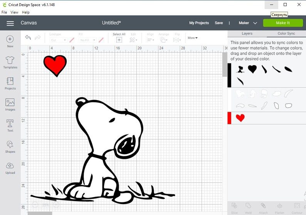Click the vertical canvas scrollbar

(225, 65)
